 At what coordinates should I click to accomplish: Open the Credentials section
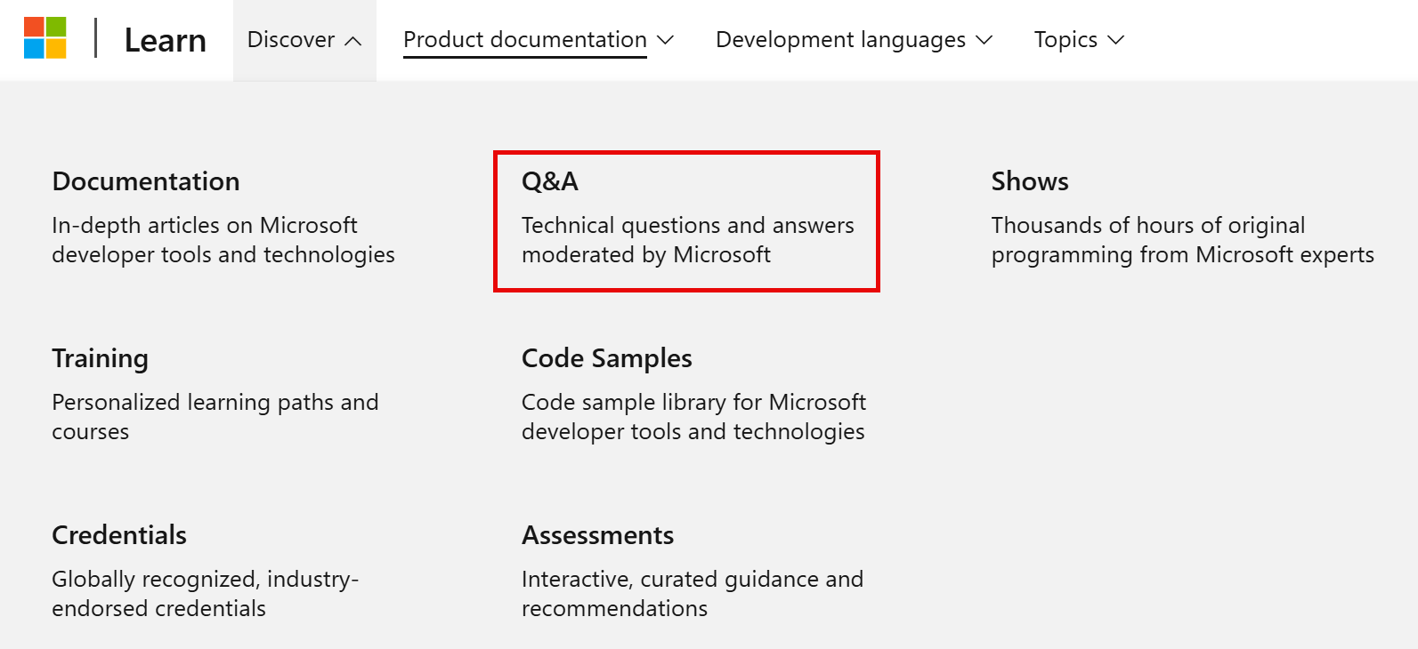(118, 535)
